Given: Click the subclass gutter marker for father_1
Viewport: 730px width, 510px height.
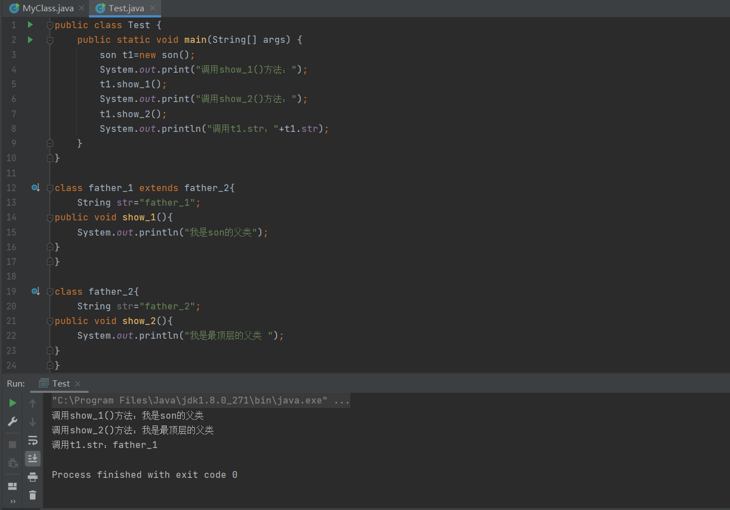Looking at the screenshot, I should point(35,188).
